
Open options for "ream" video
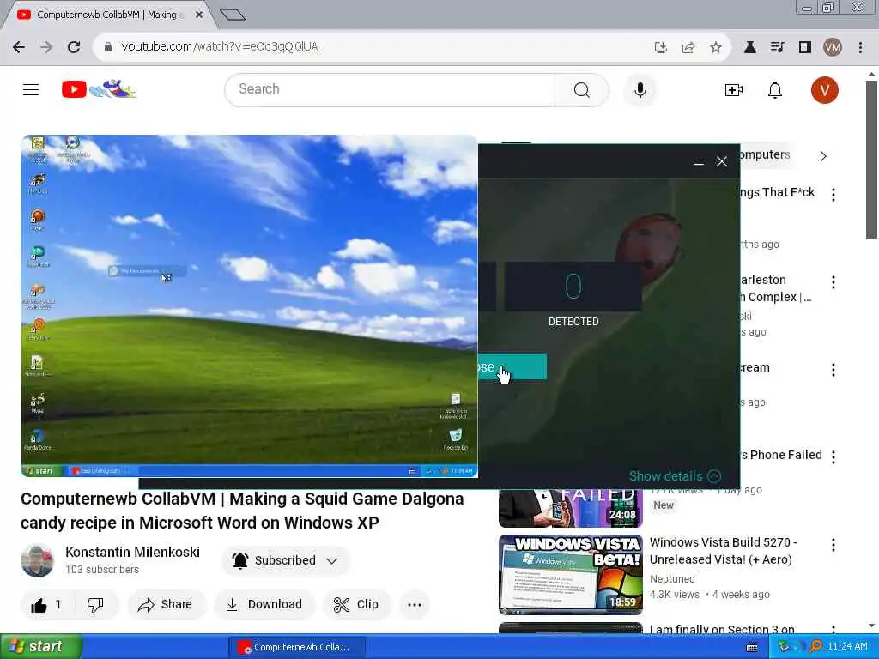pos(833,369)
